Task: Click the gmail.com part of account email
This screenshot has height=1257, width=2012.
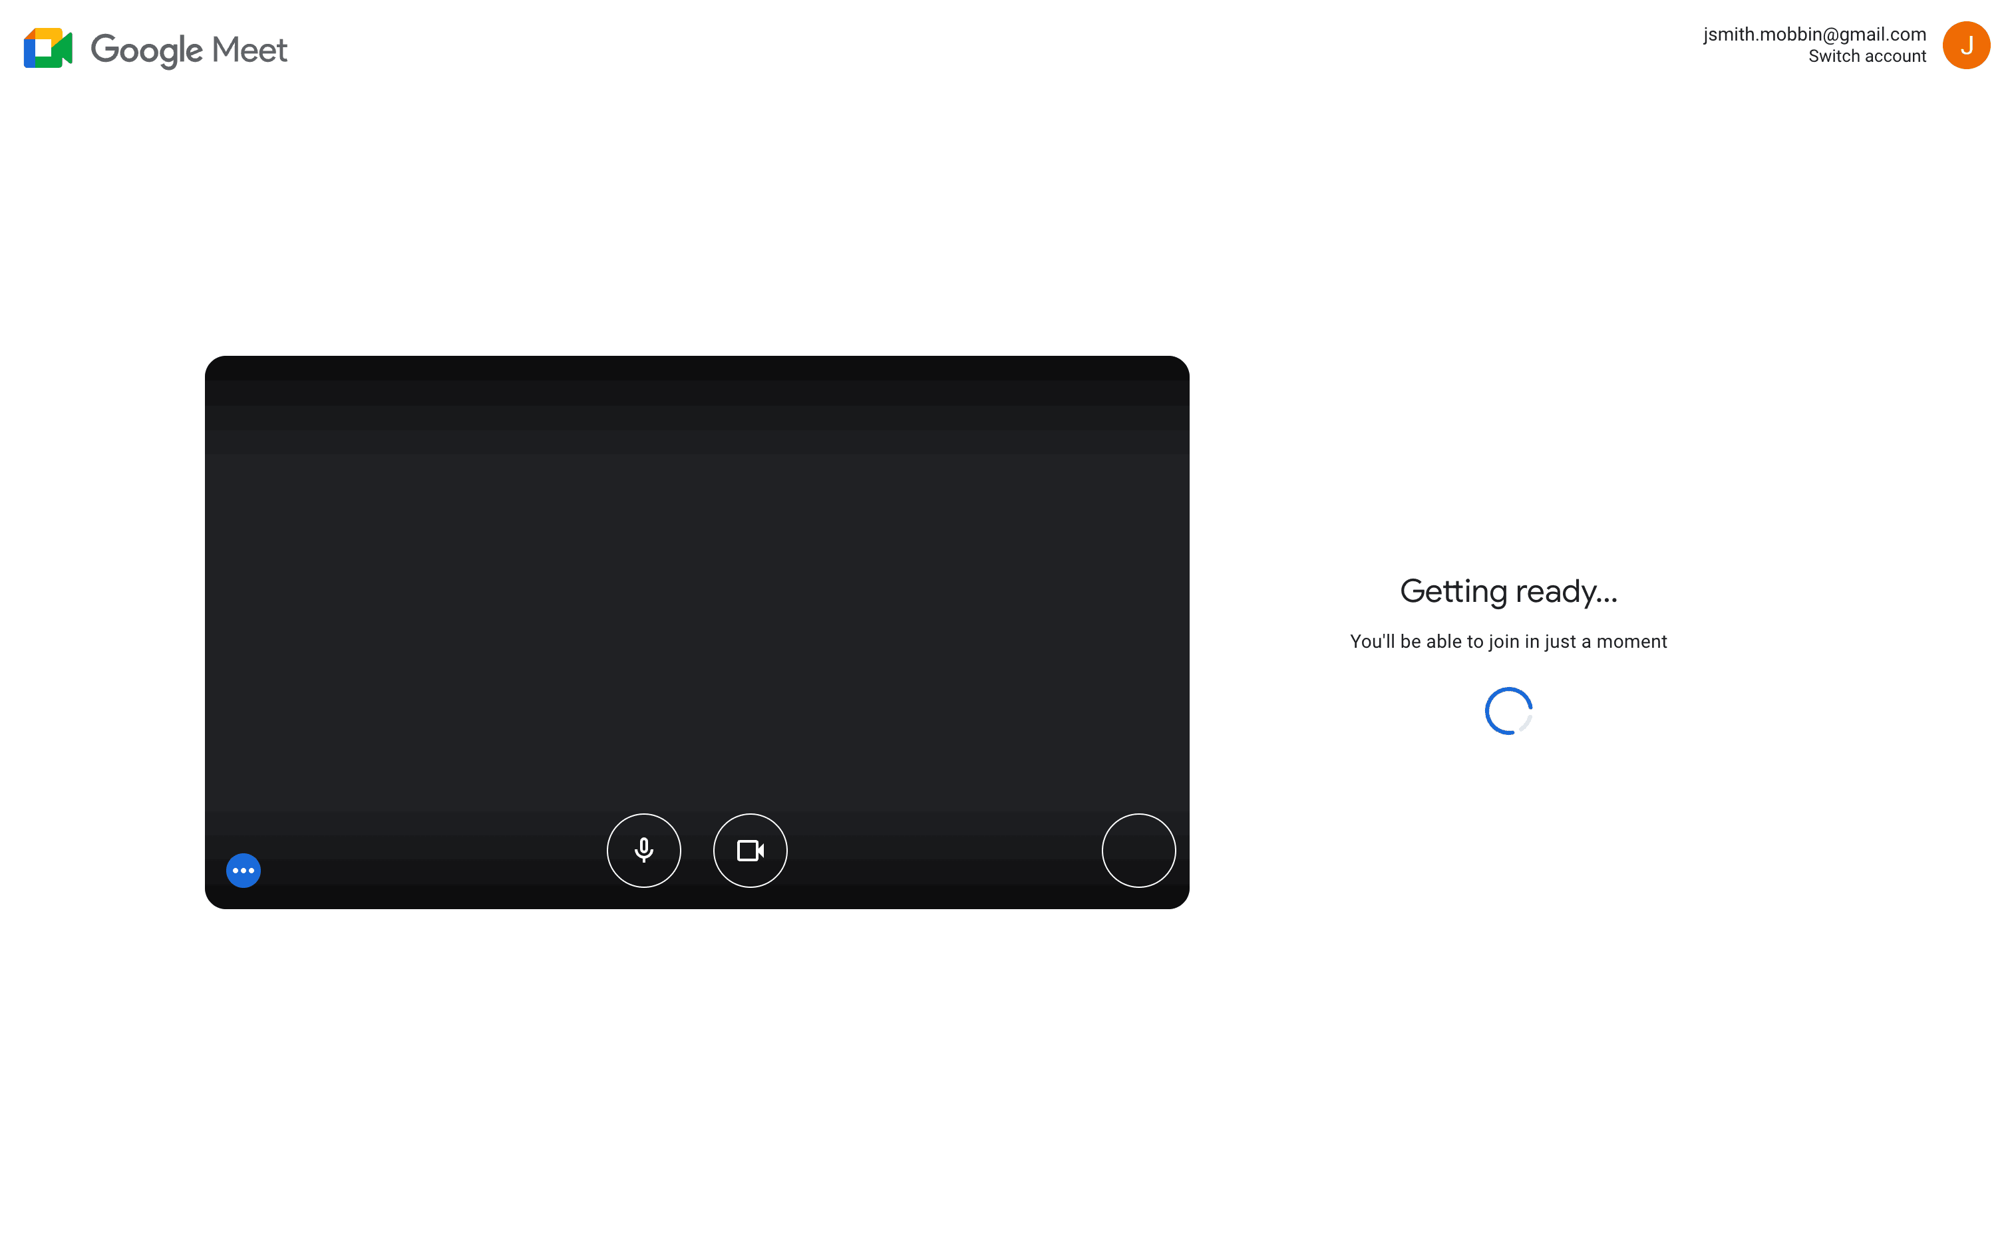Action: point(1882,34)
